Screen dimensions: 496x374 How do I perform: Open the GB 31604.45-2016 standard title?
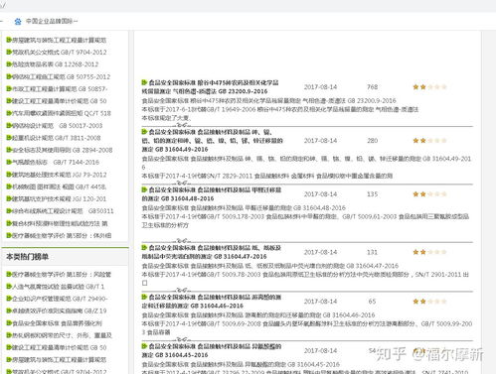pos(212,350)
